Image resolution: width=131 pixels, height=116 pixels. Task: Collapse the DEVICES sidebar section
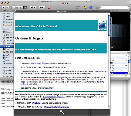point(2,13)
